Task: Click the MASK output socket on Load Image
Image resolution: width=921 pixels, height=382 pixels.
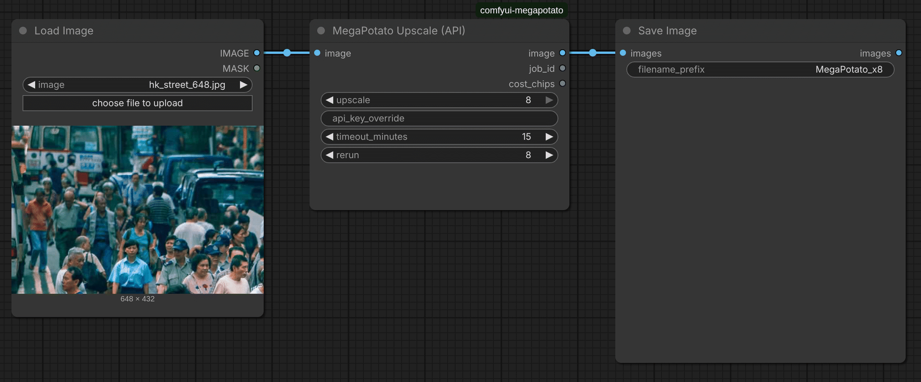Action: [257, 68]
